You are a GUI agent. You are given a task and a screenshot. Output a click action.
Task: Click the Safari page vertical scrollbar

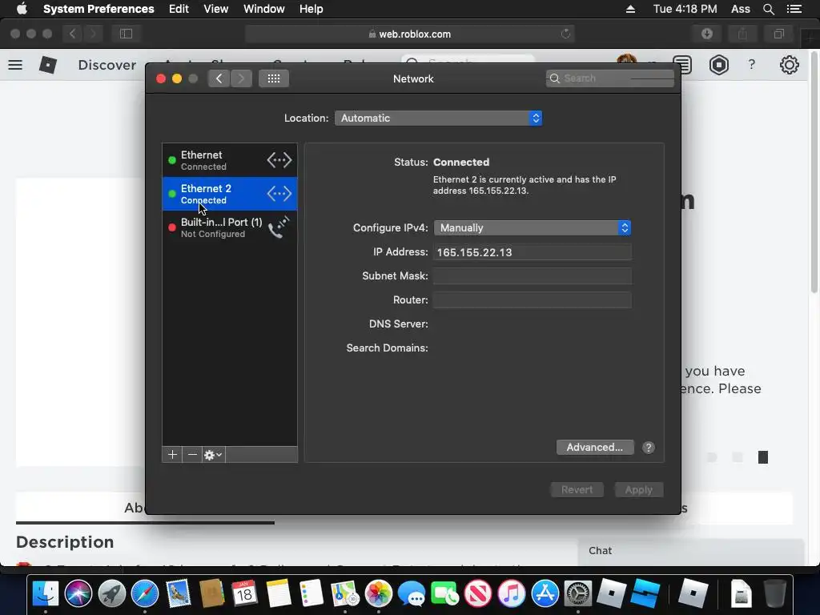click(814, 173)
